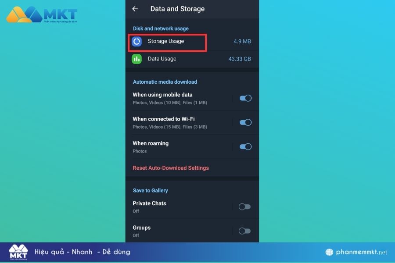Click the Photos subtitle under When roaming

click(140, 151)
